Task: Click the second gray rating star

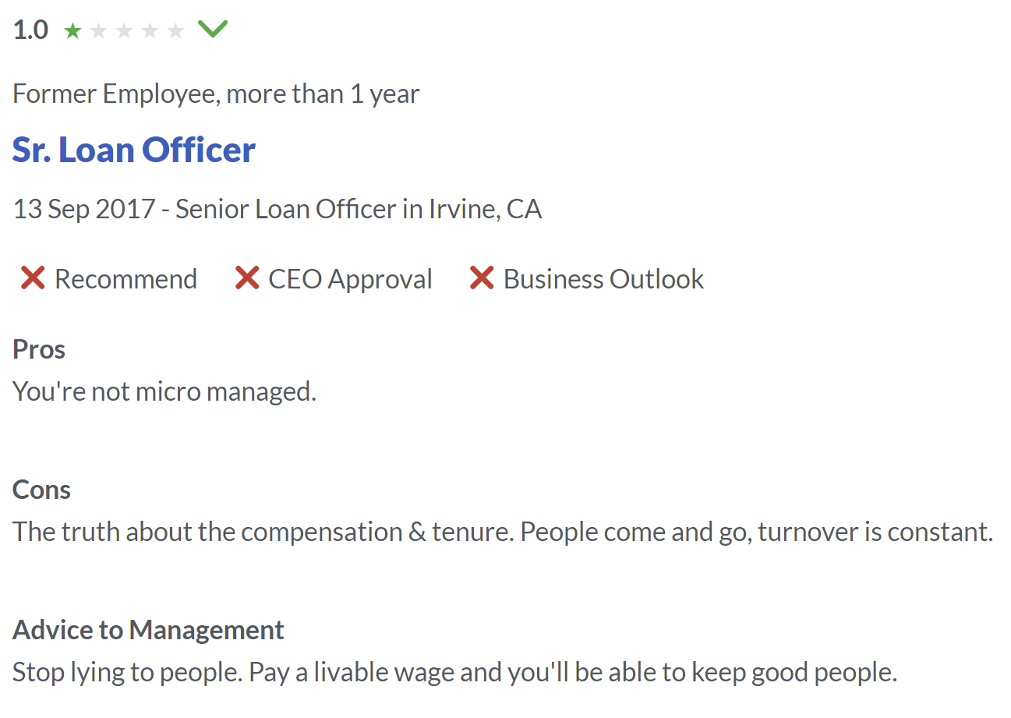Action: [x=98, y=30]
